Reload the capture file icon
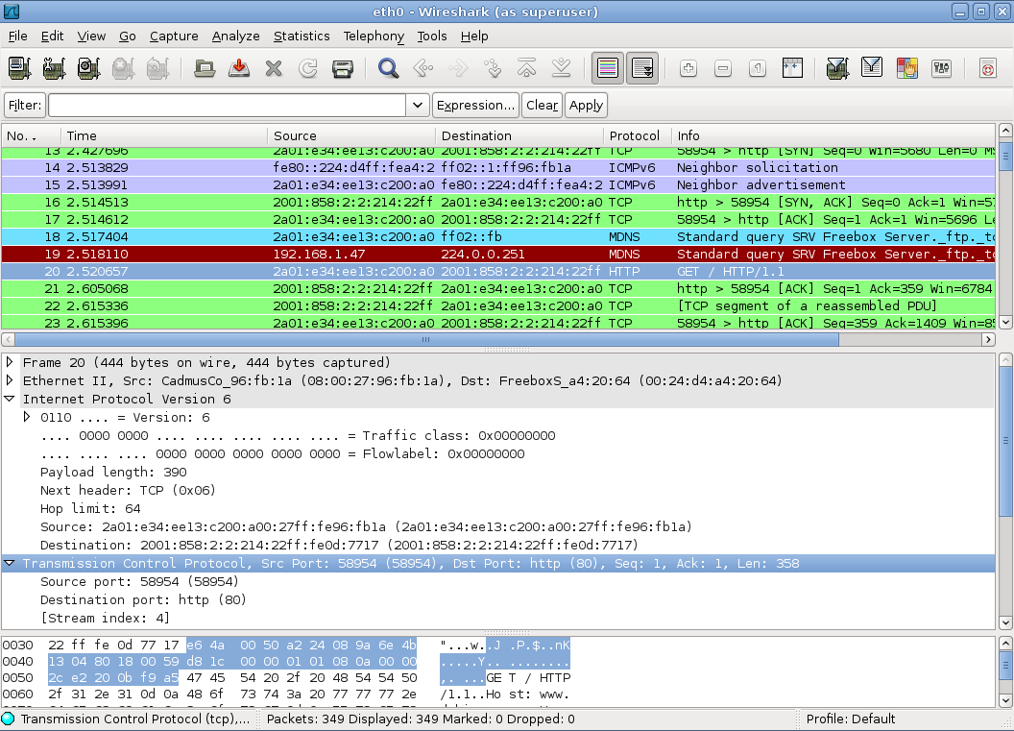This screenshot has height=731, width=1014. pos(308,68)
